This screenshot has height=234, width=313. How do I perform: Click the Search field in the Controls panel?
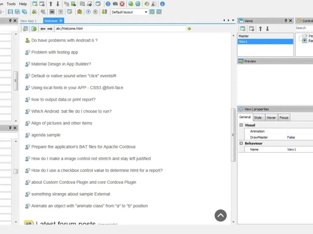pos(304,28)
